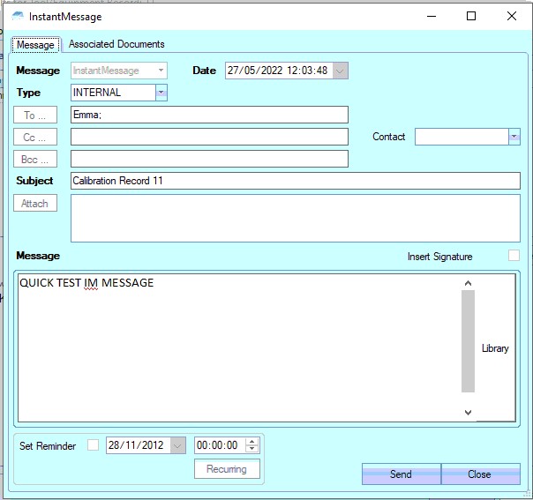Click the To... recipient button
The image size is (533, 500).
click(x=35, y=115)
